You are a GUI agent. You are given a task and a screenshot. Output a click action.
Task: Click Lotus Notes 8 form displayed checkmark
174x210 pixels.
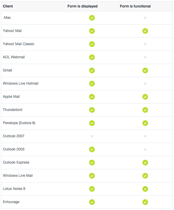(92, 189)
